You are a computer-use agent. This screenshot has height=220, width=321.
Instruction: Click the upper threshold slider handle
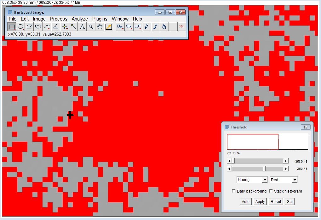tap(265, 169)
